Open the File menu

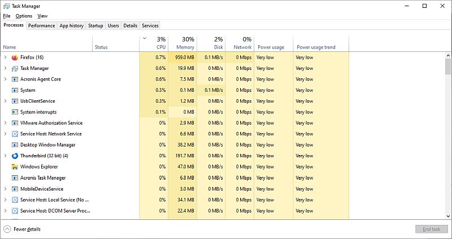click(x=7, y=16)
